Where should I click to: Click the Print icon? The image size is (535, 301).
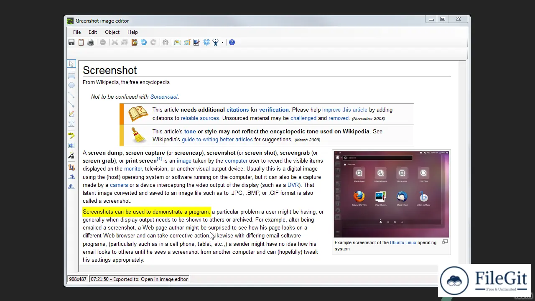pos(90,42)
